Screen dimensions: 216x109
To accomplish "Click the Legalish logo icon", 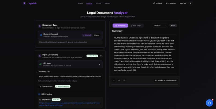I will click(24, 3).
